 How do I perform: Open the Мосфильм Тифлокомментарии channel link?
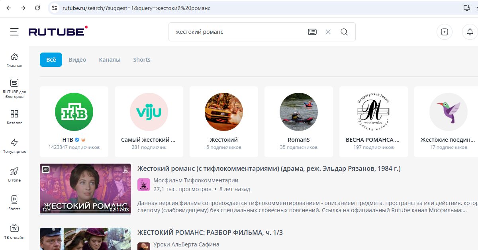click(196, 180)
